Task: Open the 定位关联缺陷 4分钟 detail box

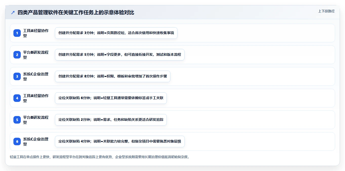Action: click(x=120, y=141)
